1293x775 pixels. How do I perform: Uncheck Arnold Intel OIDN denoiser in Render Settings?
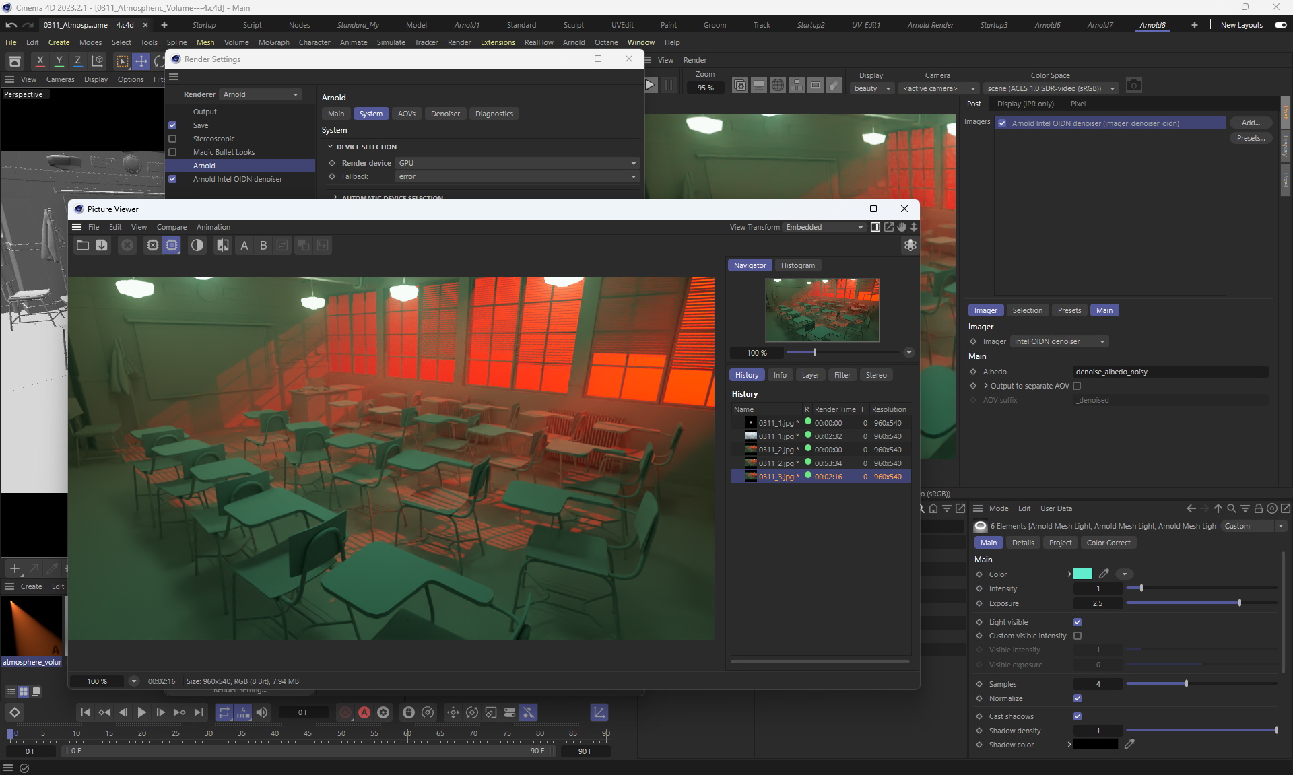tap(172, 179)
